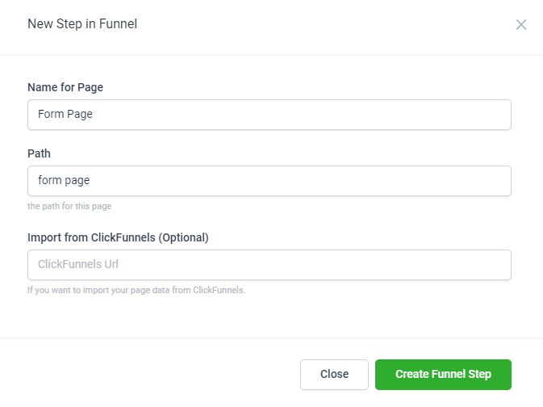Select the ClickFunnels Url placeholder box

pyautogui.click(x=269, y=265)
